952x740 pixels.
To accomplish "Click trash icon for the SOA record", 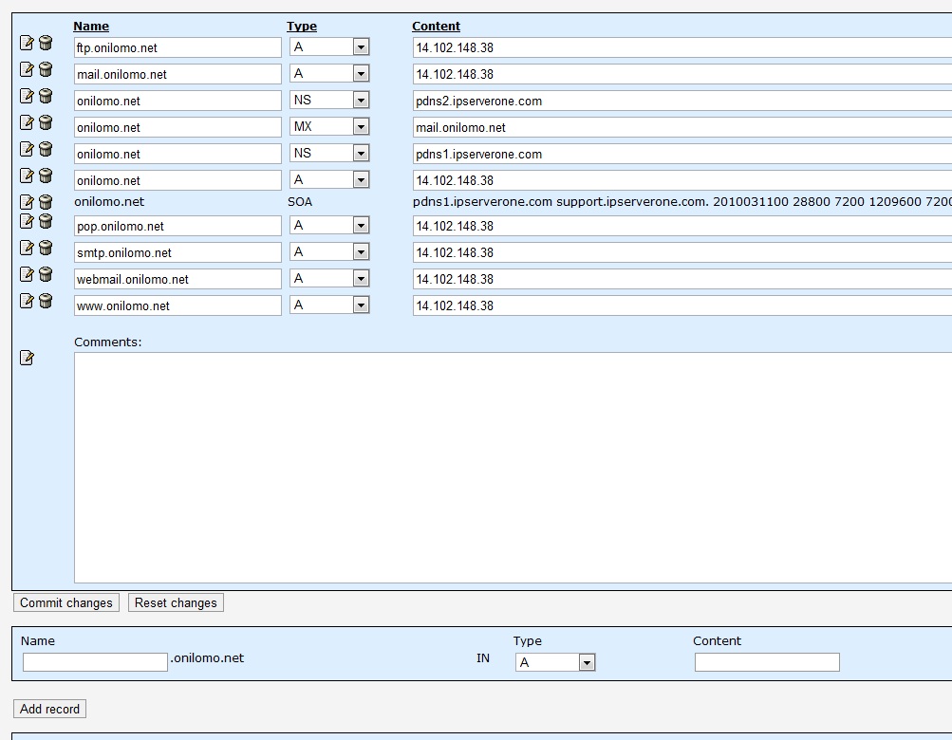I will click(46, 201).
